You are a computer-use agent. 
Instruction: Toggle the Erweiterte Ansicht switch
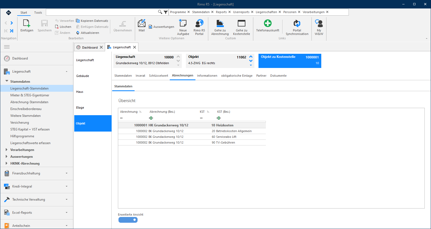128,220
